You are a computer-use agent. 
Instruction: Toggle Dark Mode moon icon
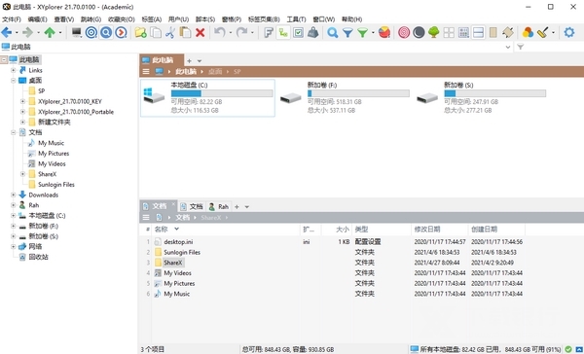click(419, 33)
